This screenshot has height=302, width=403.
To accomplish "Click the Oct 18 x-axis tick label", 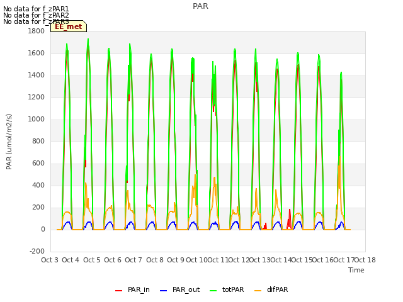I will tap(365, 260).
